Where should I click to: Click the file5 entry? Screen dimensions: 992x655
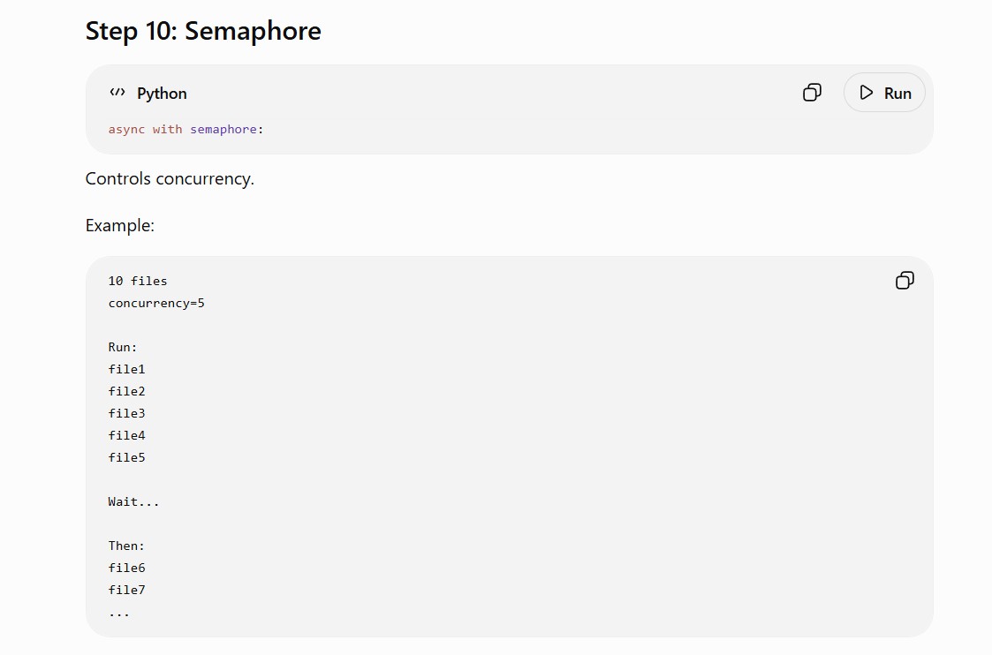[x=126, y=458]
